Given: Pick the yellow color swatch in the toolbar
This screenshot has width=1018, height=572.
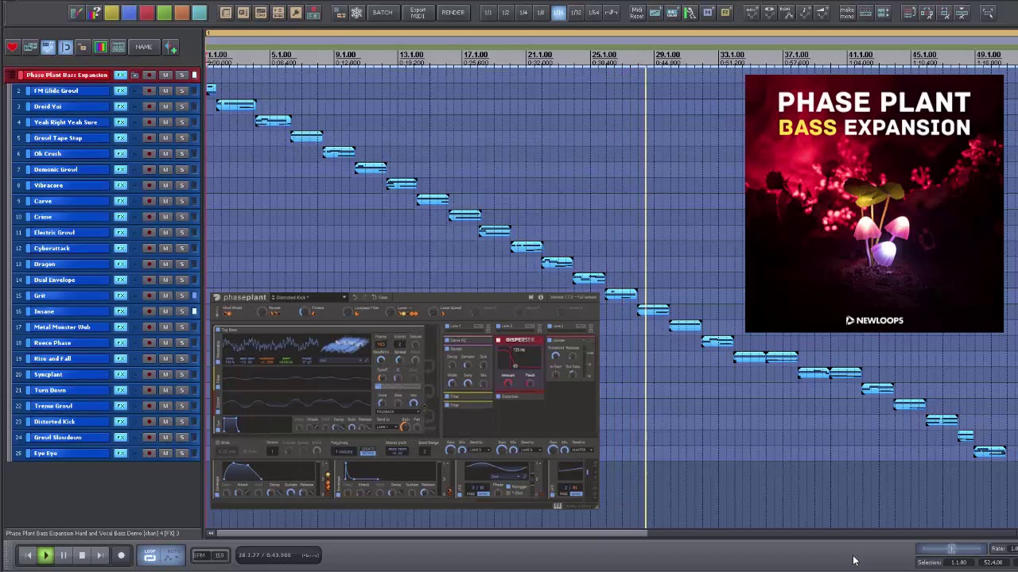Looking at the screenshot, I should pos(112,13).
